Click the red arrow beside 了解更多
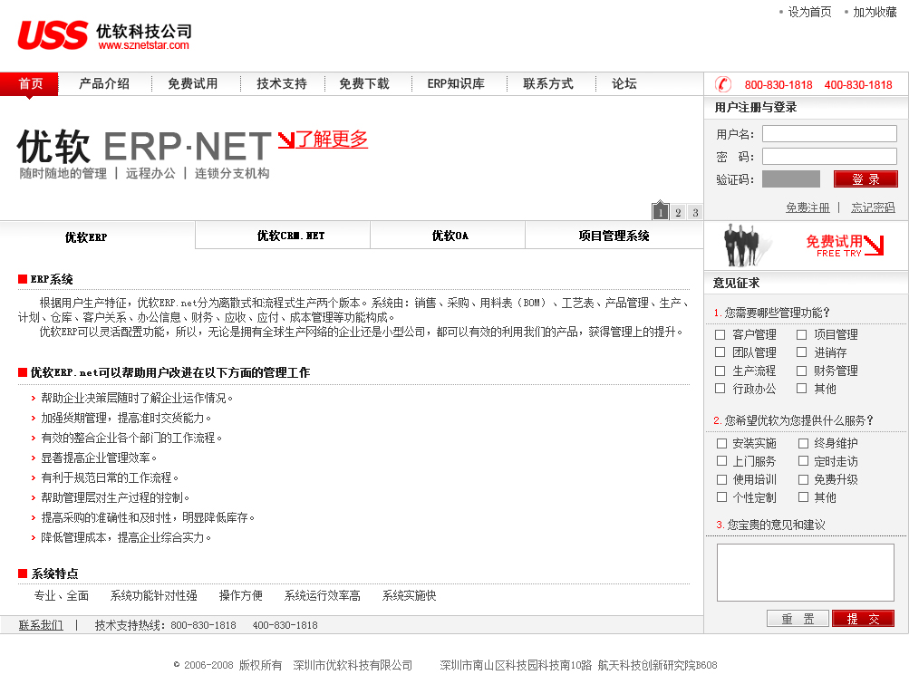 coord(286,140)
